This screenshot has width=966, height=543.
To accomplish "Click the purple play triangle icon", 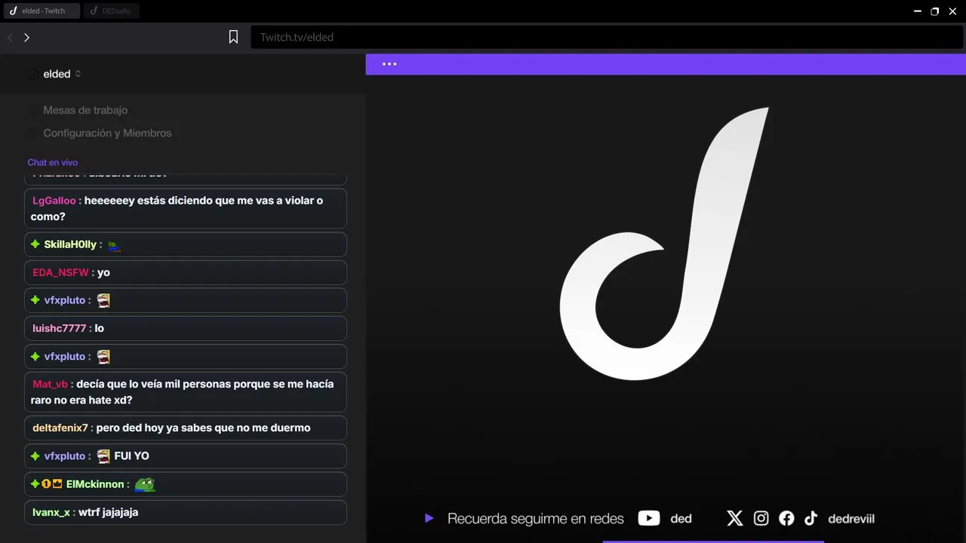I will pyautogui.click(x=429, y=518).
